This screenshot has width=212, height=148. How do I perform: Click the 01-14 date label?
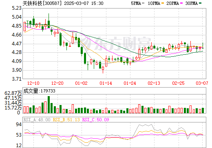tap(106, 83)
